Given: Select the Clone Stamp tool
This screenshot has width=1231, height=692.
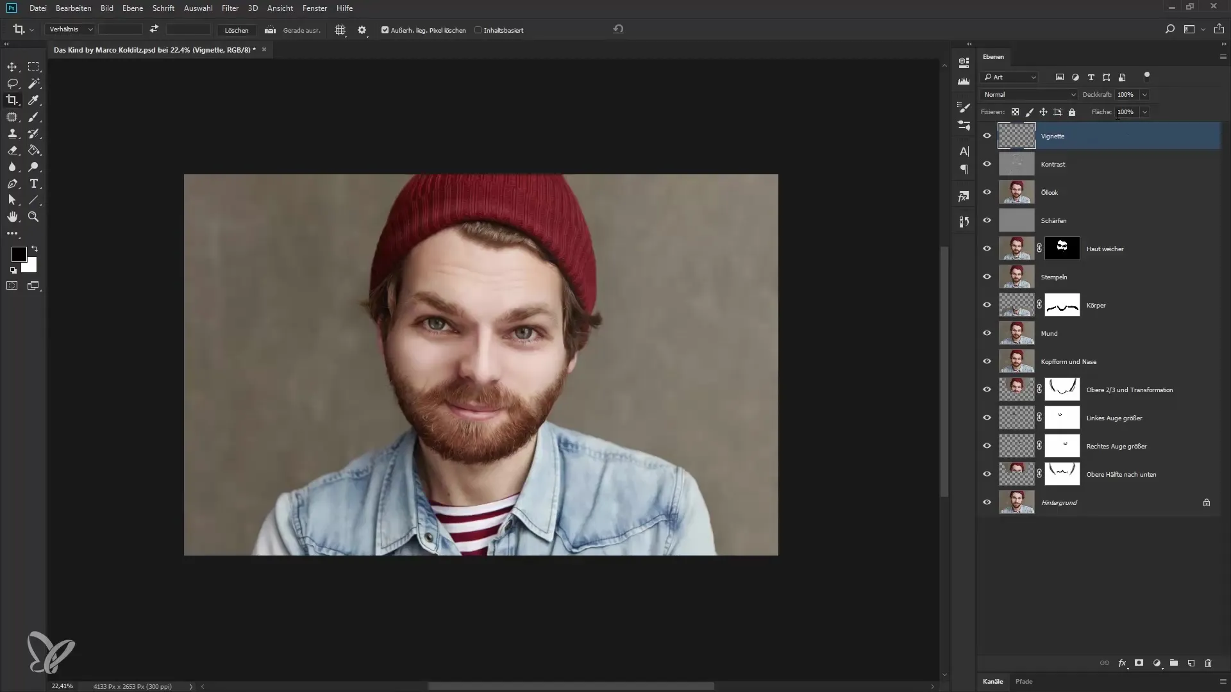Looking at the screenshot, I should click(x=12, y=133).
